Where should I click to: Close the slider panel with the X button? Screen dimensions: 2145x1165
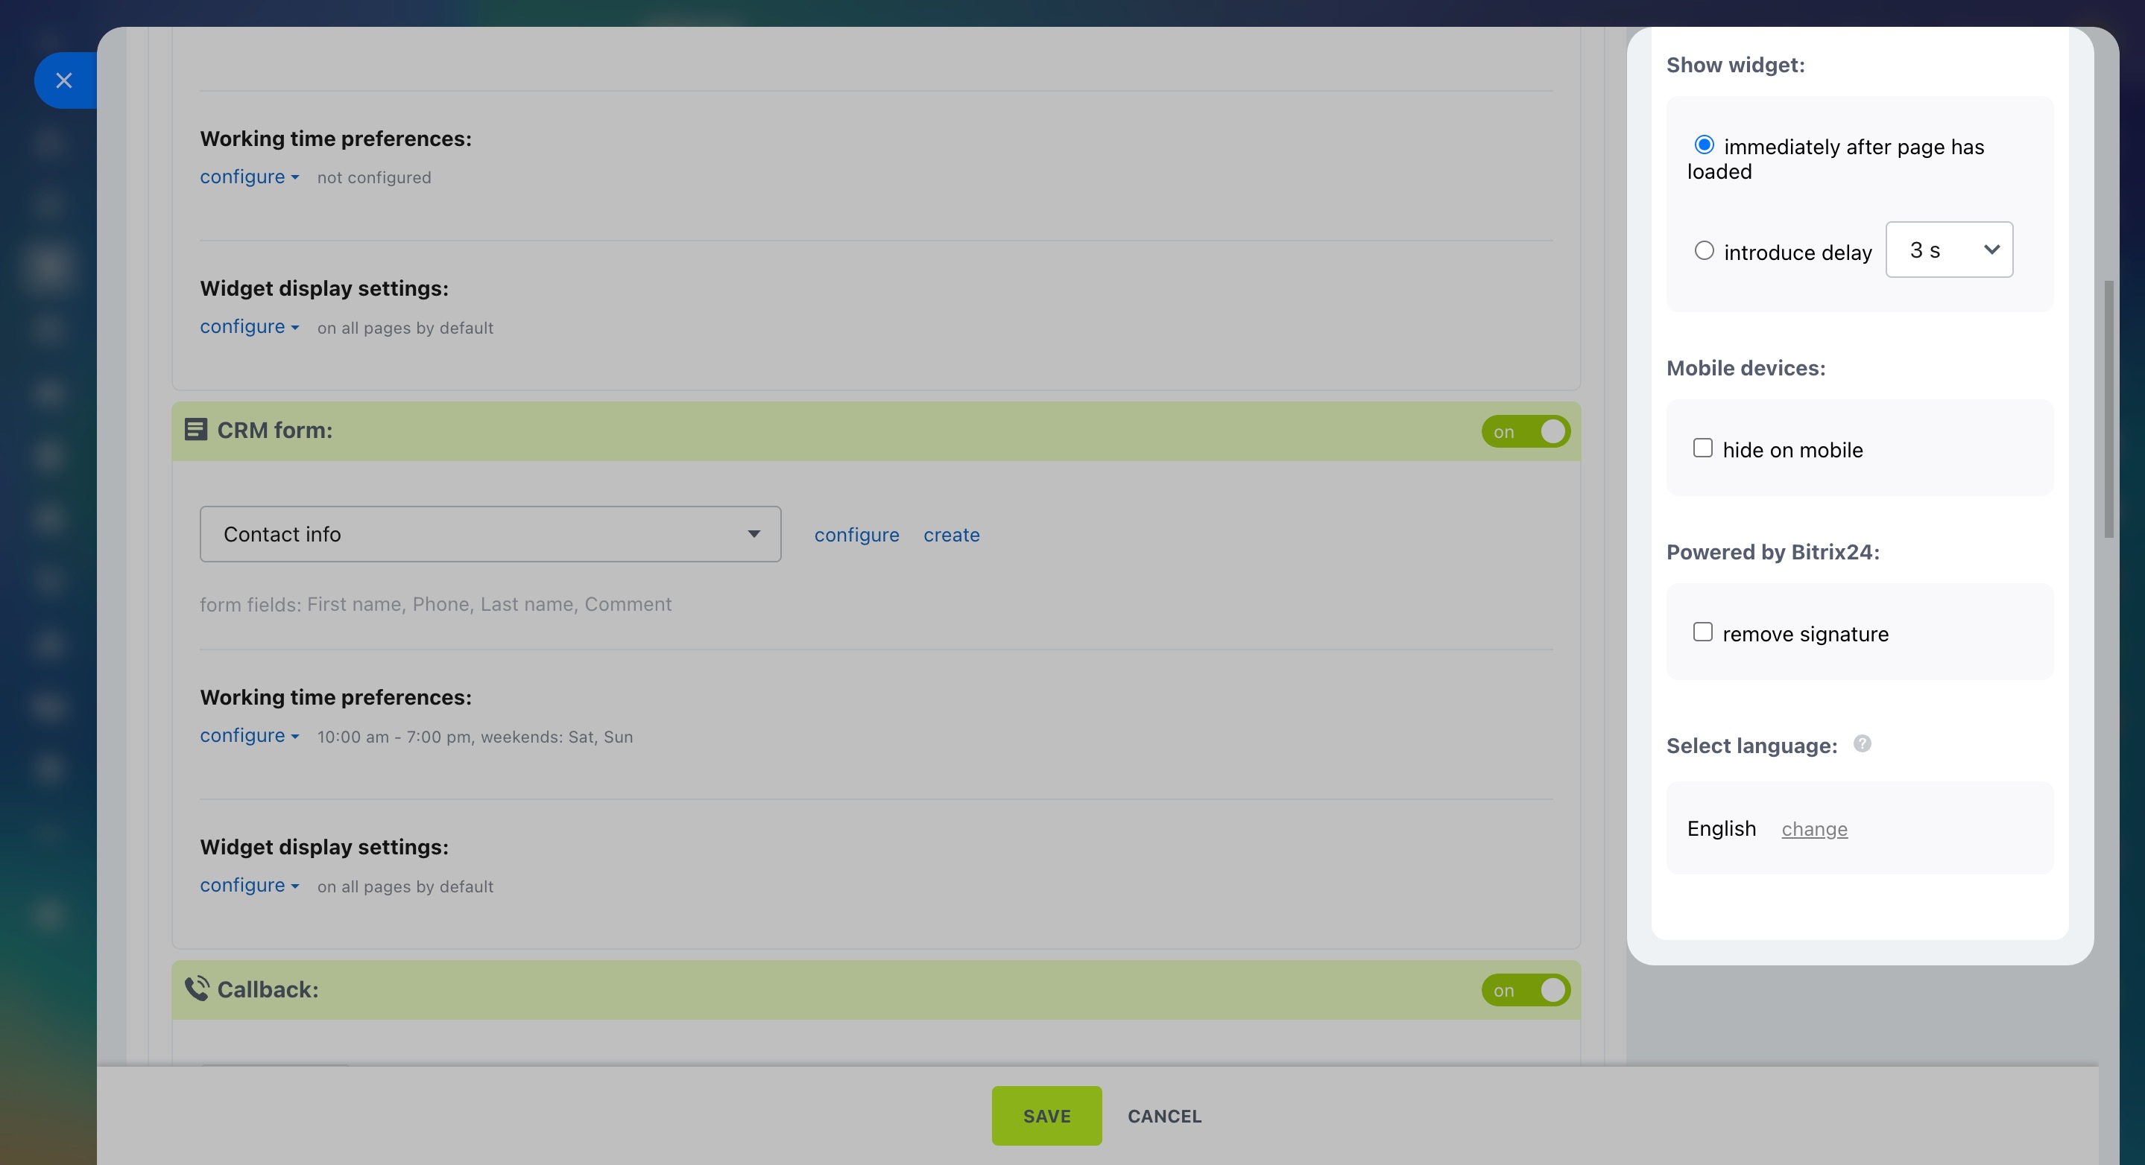(64, 80)
